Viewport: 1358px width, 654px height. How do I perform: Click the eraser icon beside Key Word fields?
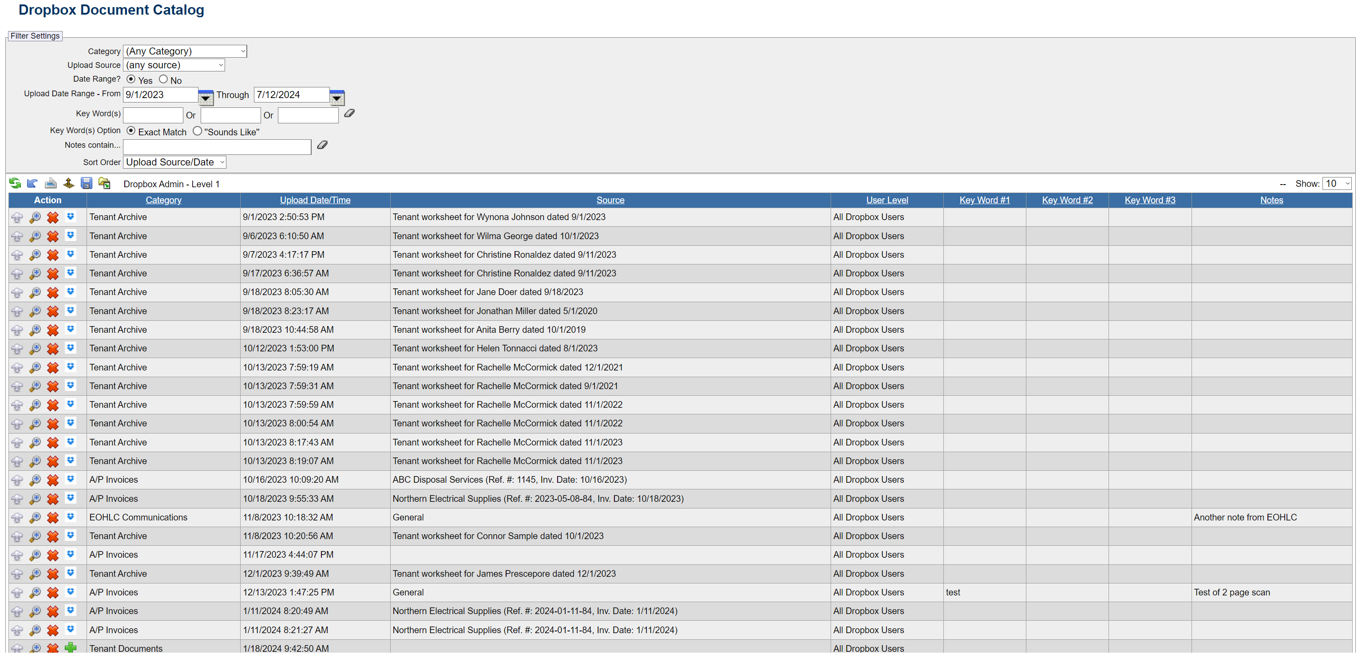point(349,113)
